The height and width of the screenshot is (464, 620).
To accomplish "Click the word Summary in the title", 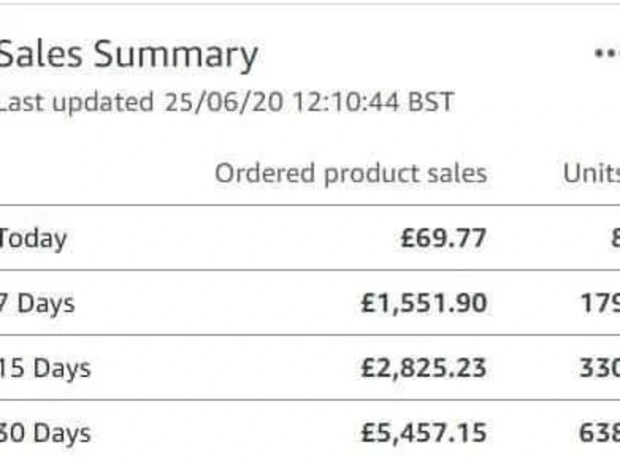I will (176, 55).
